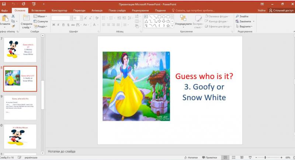Screen dimensions: 295x160
Task: Switch to the Конструктор tab
Action: point(59,11)
